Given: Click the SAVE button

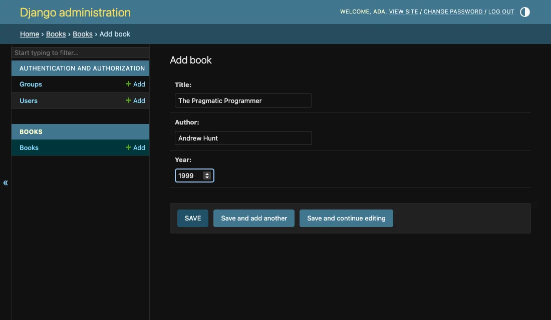Looking at the screenshot, I should [193, 218].
